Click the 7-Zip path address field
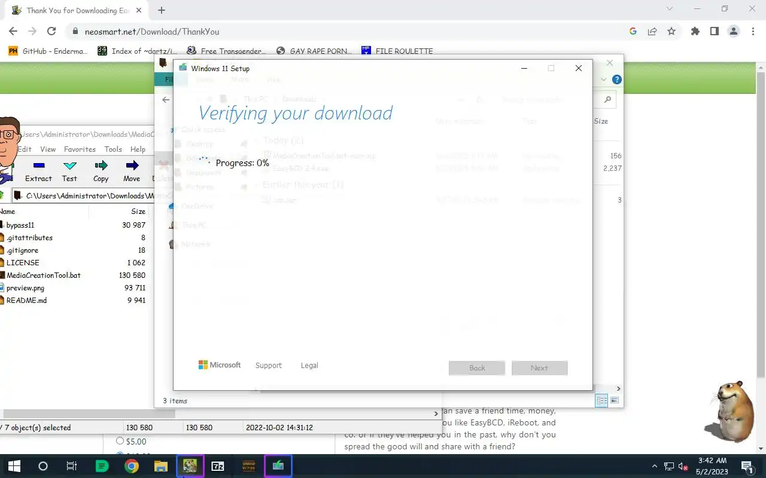 click(x=84, y=195)
